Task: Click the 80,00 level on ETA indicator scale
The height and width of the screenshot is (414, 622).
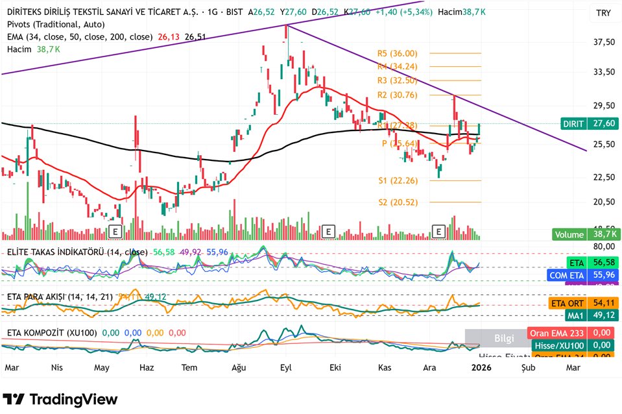Action: (604, 247)
